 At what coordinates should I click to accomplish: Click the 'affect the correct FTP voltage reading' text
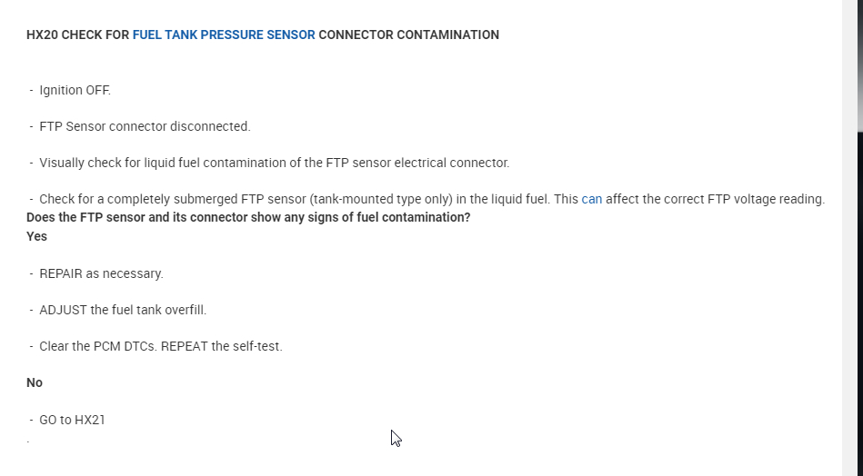(x=715, y=200)
